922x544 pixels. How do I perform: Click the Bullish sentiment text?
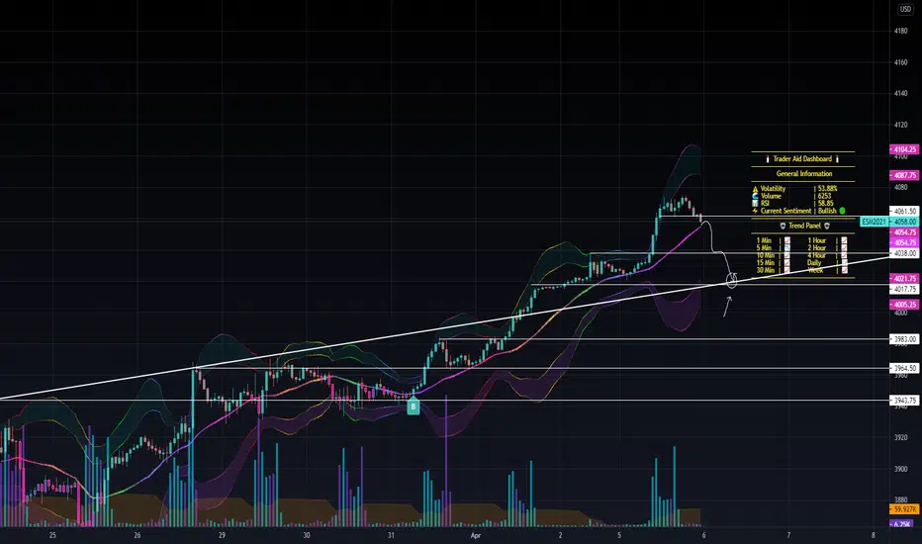(827, 211)
